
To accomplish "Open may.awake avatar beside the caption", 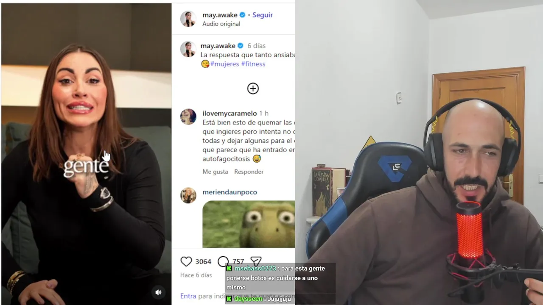I will [x=188, y=49].
